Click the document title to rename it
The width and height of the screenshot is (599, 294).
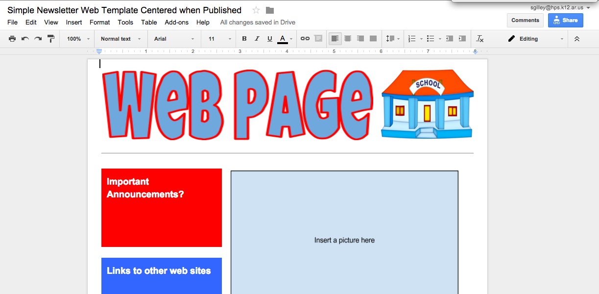coord(124,10)
